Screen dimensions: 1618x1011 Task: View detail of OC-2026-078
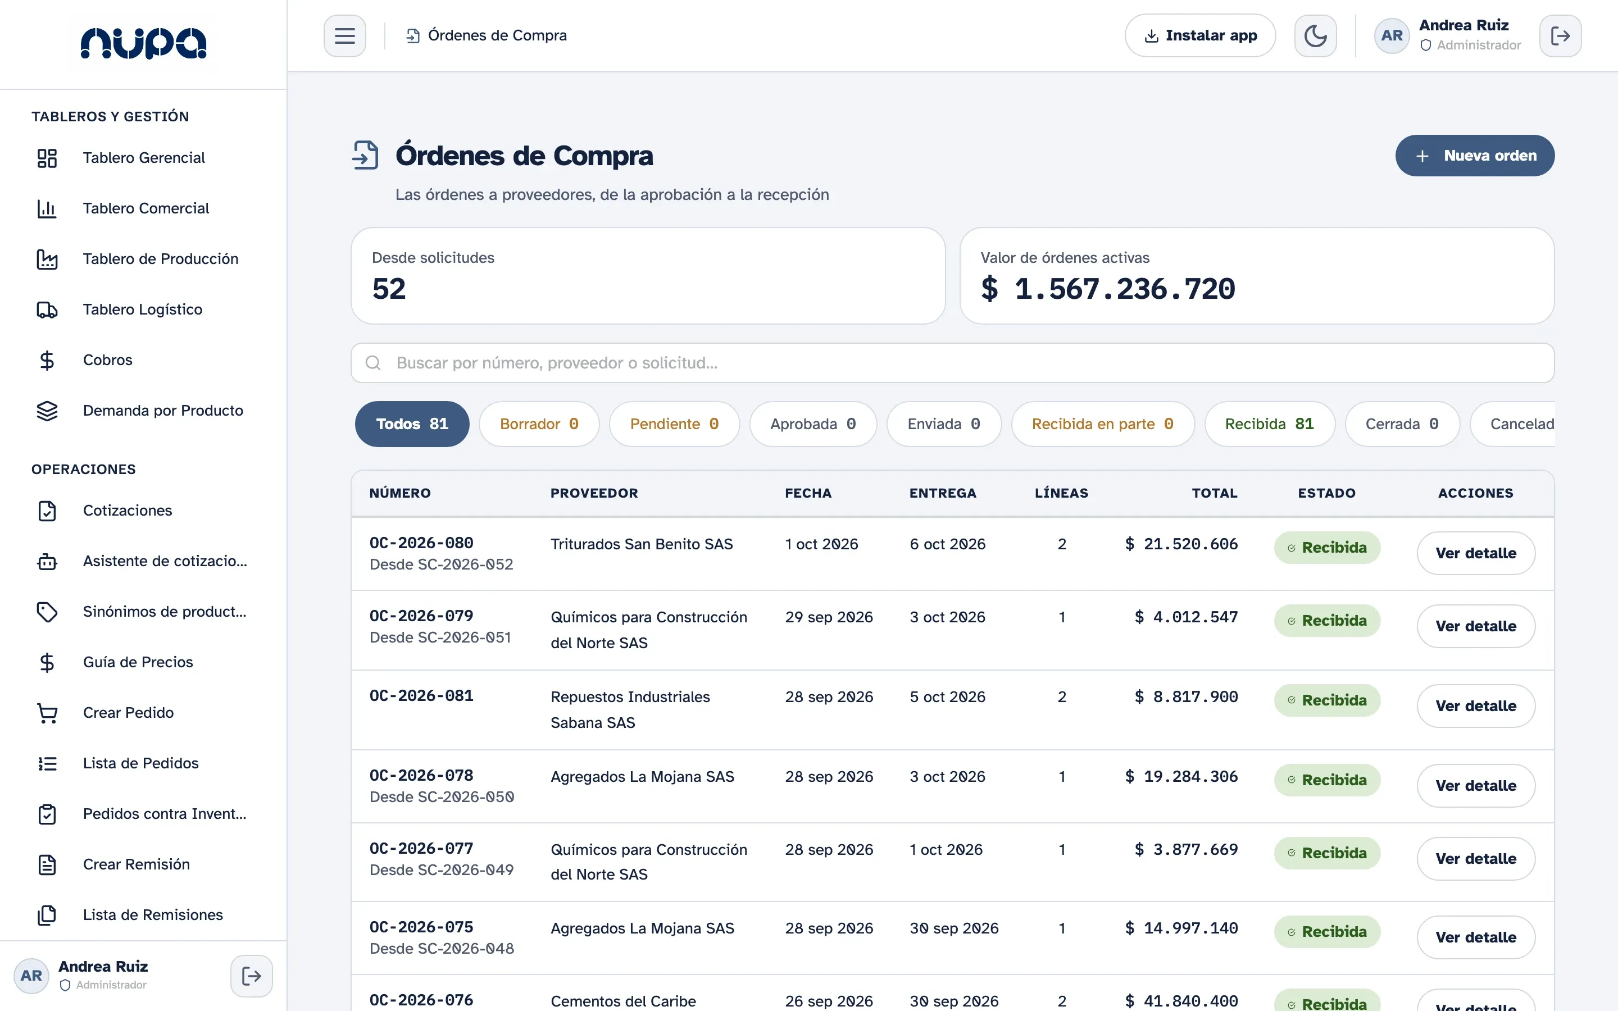coord(1476,785)
